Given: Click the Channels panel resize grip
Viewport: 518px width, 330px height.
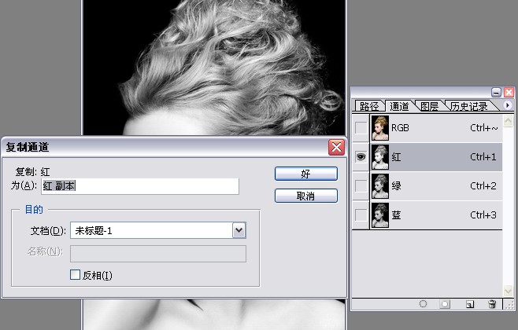Looking at the screenshot, I should (x=509, y=305).
